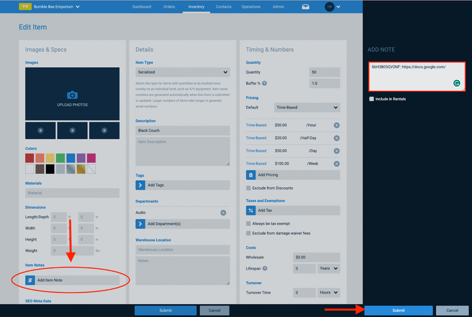Open the Dashboard menu item
The height and width of the screenshot is (317, 472).
click(x=142, y=6)
